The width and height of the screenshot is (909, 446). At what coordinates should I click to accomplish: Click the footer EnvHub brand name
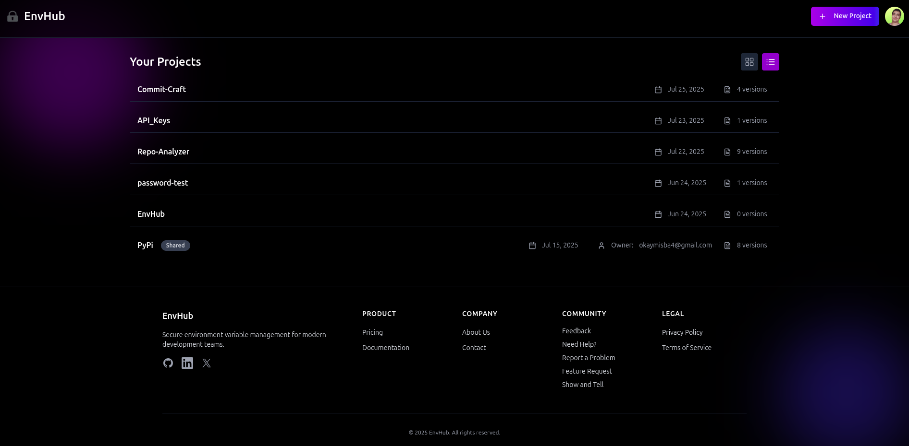[x=178, y=316]
